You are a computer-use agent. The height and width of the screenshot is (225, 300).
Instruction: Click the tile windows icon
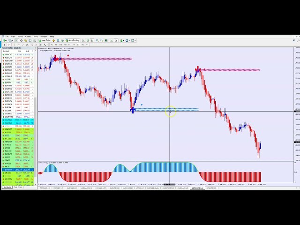click(x=106, y=40)
